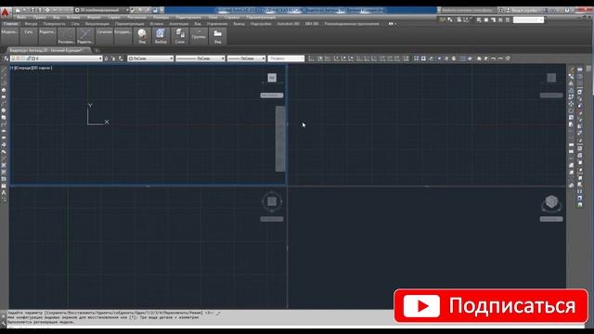594x334 pixels.
Task: Expand the Моделирование ribbon panel
Action: 9,36
